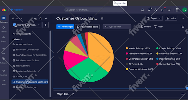Open the inbox icon with badge 4

(x=149, y=10)
